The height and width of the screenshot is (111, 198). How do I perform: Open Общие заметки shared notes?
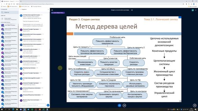point(10,19)
